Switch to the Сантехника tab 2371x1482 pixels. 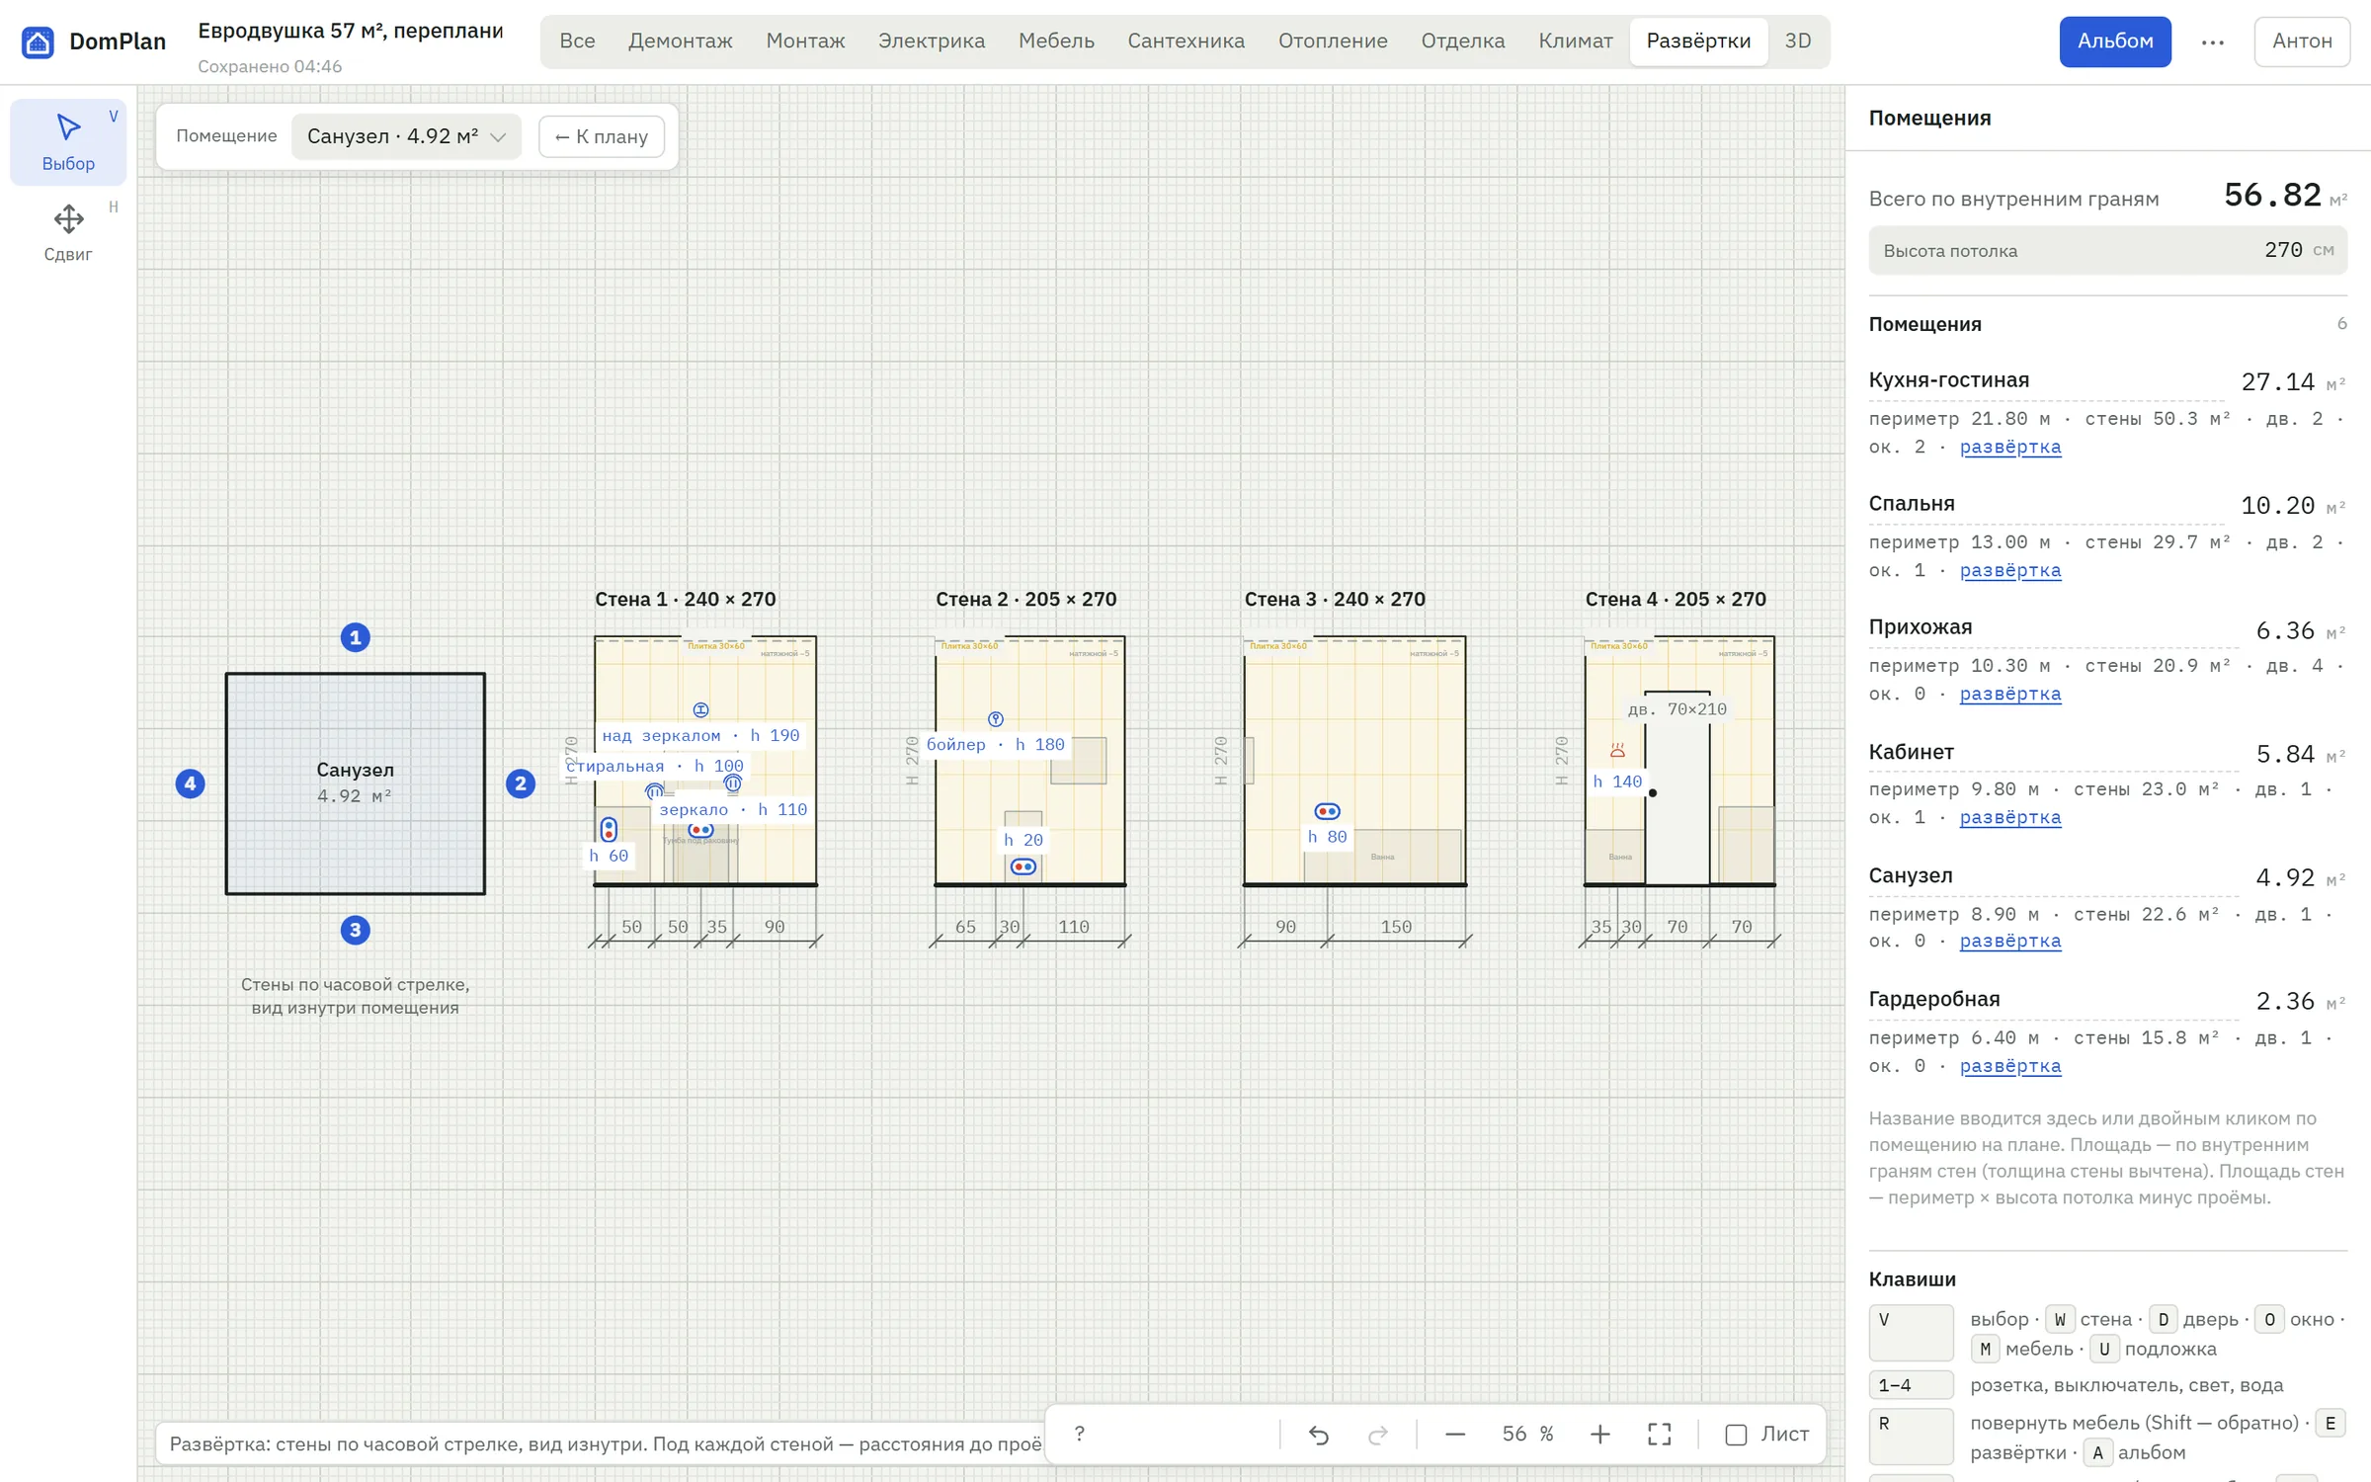[x=1185, y=41]
